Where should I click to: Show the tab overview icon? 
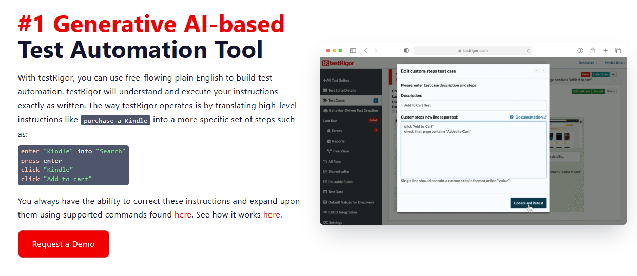pyautogui.click(x=618, y=51)
